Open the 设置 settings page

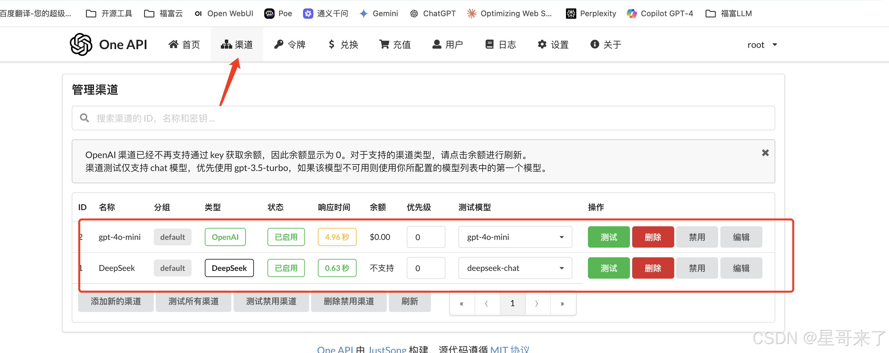[553, 45]
